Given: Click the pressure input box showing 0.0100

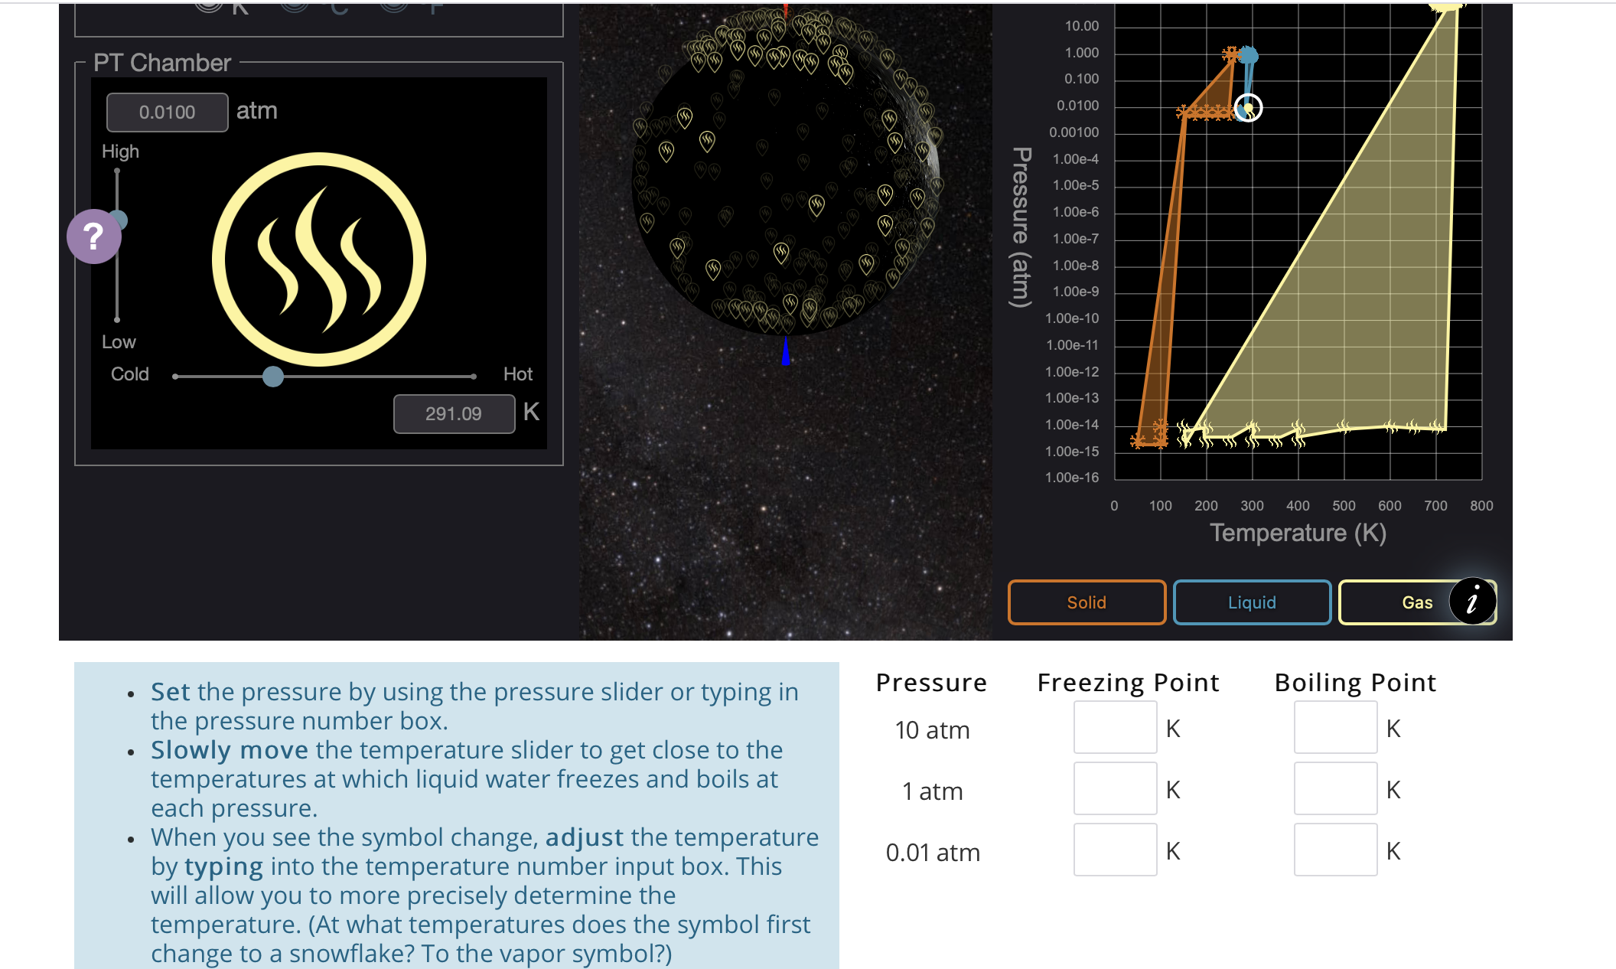Looking at the screenshot, I should tap(167, 113).
